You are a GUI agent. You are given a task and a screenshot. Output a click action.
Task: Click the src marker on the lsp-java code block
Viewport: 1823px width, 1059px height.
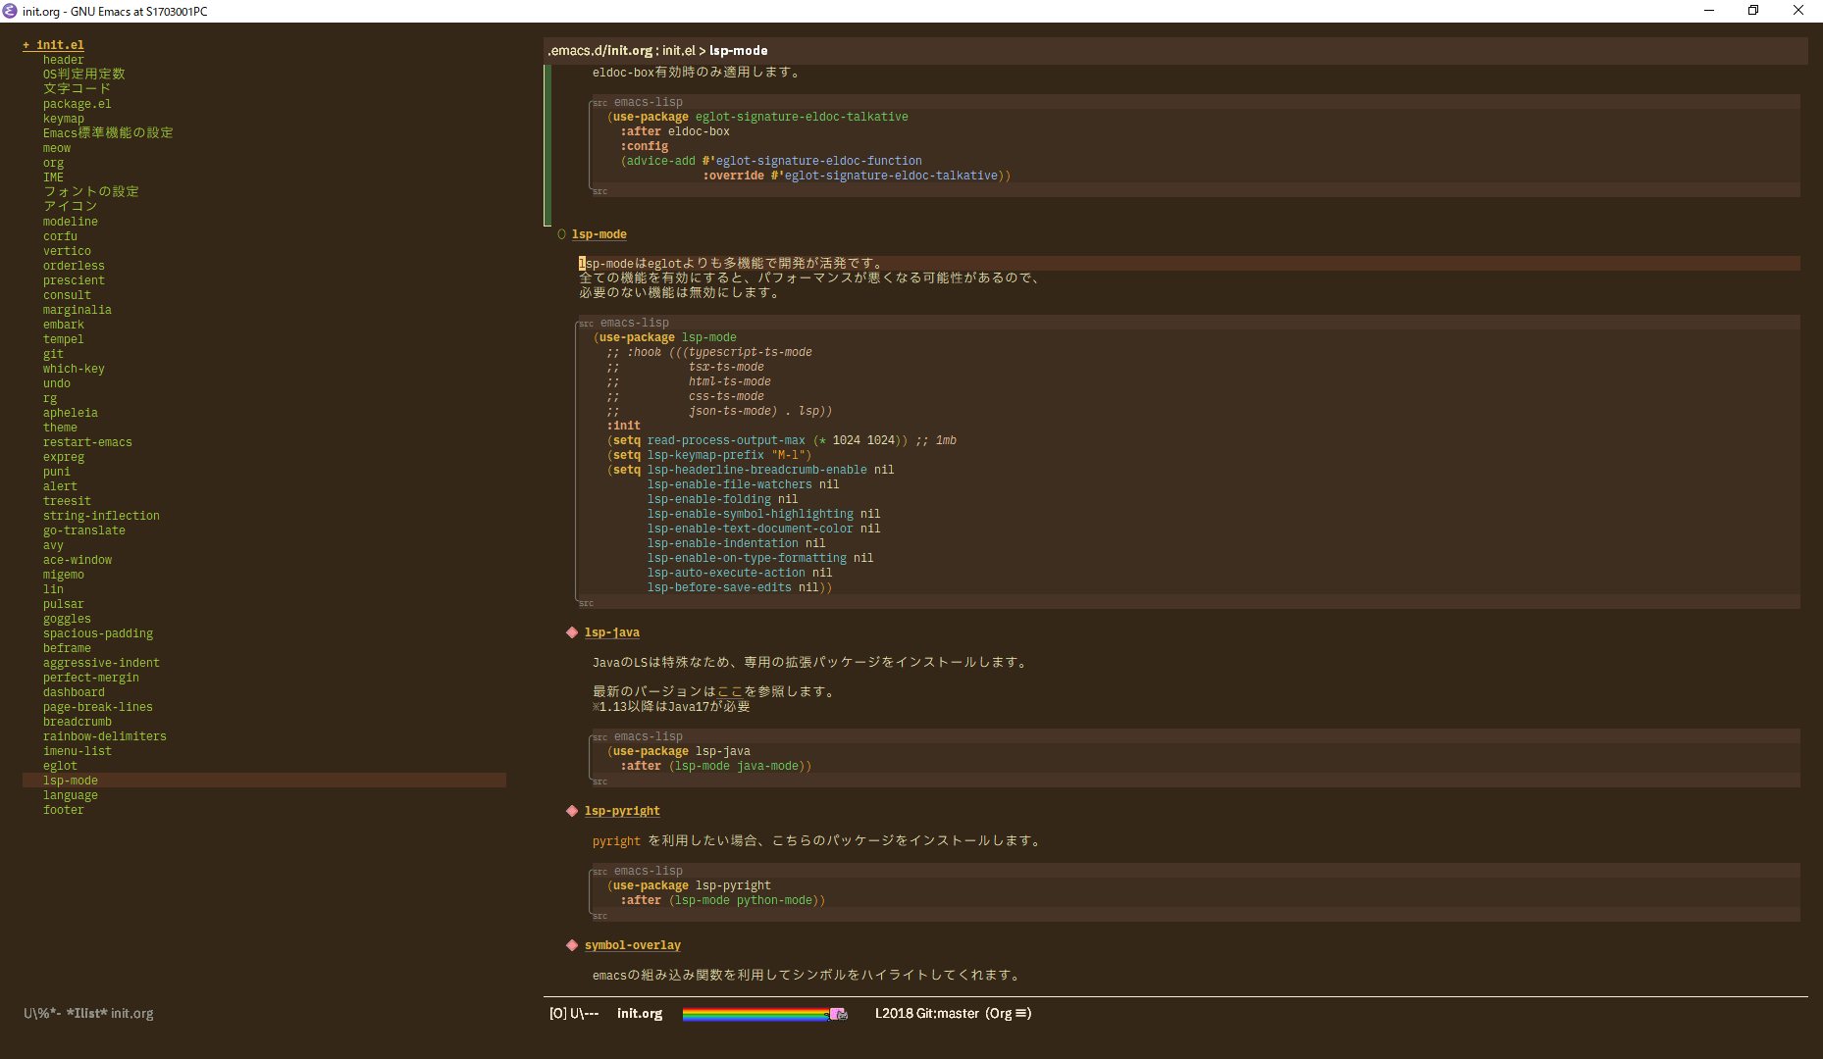[599, 736]
